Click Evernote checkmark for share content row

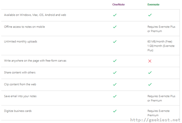150,72
